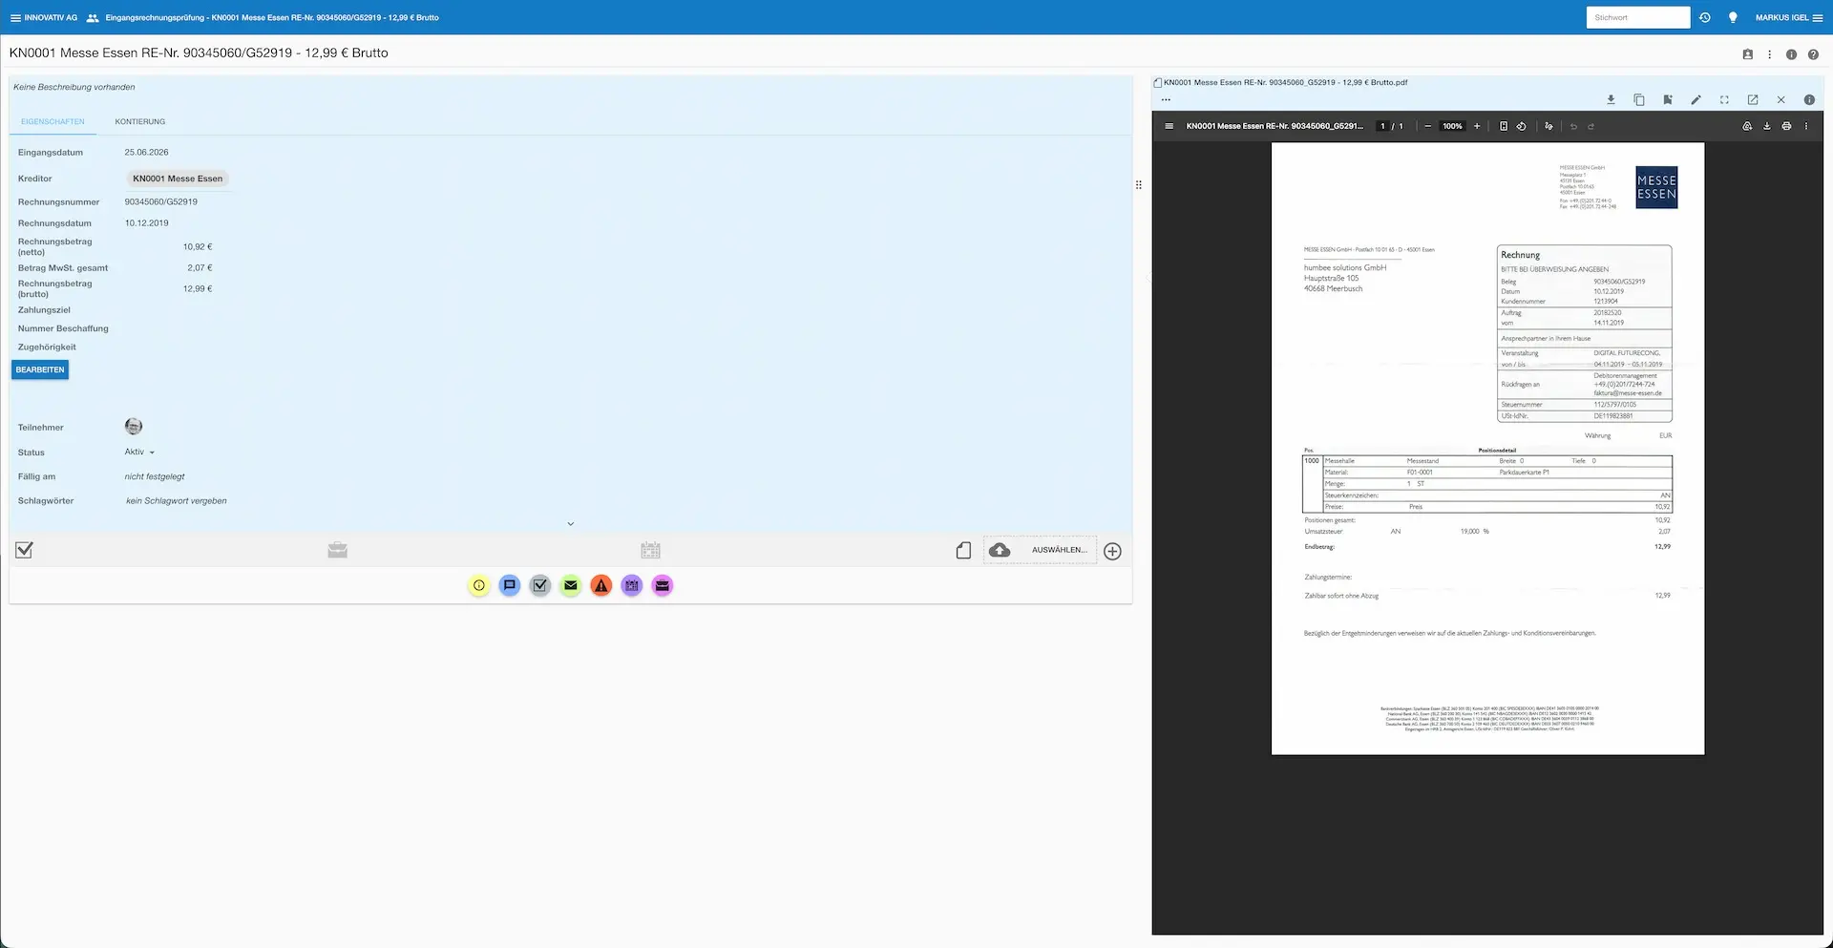Zoom out the PDF with minus button
The image size is (1833, 948).
(1427, 126)
